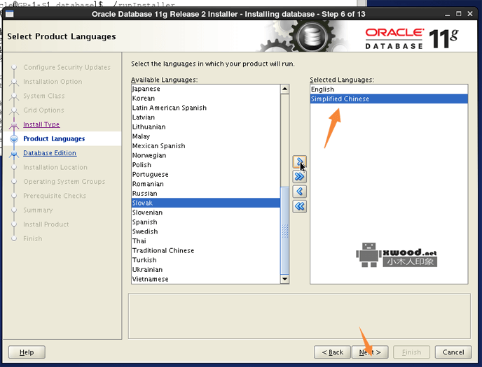
Task: Pick Russian in the Available Languages list
Action: tap(145, 193)
